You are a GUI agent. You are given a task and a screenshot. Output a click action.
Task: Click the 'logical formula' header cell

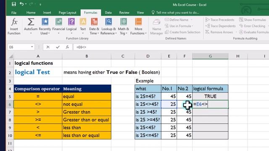pos(210,89)
